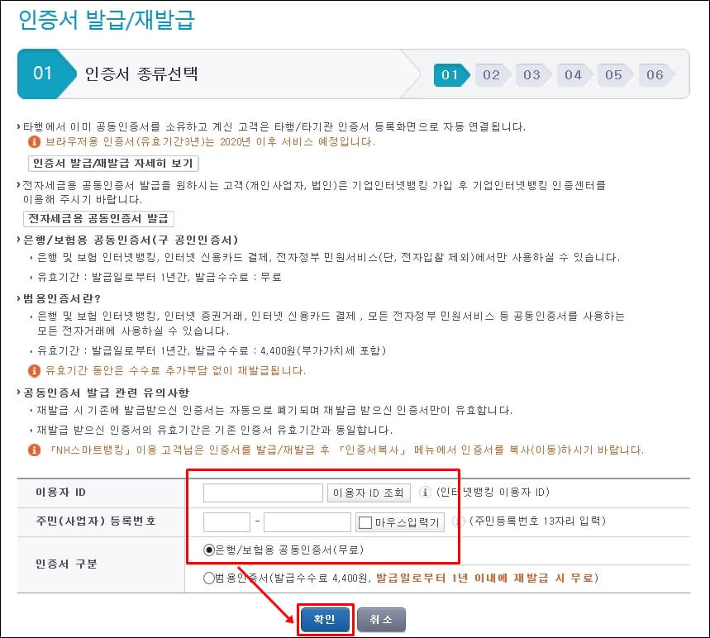The width and height of the screenshot is (710, 638).
Task: Click the 이용자 ID 조회 button
Action: pos(369,493)
